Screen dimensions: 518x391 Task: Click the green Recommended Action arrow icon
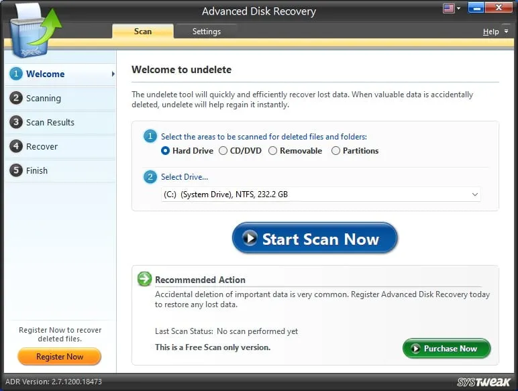144,279
